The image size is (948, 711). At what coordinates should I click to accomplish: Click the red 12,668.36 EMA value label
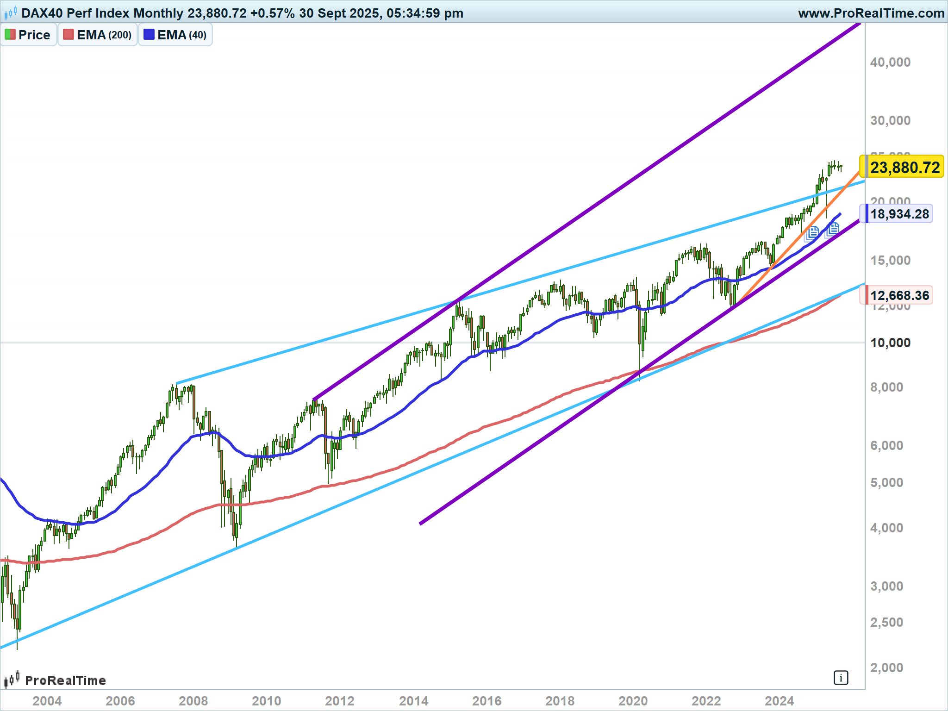coord(899,295)
